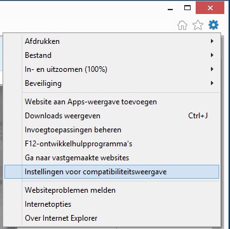Screen dimensions: 230x229
Task: Select Ga naar vastgemaakte websites
Action: click(112, 158)
